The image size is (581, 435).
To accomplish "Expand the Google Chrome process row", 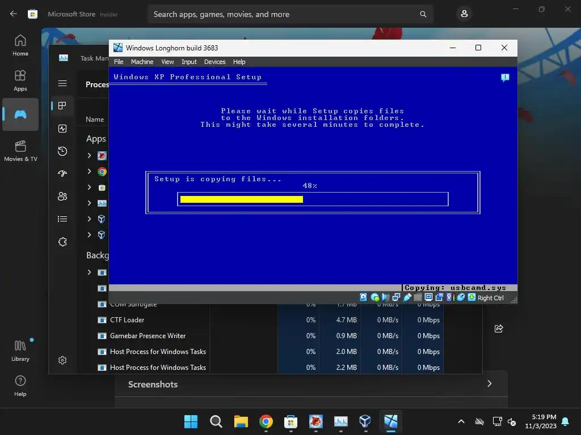I will pos(89,171).
